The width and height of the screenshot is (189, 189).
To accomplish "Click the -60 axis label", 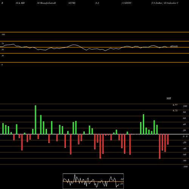I will [184, 155].
